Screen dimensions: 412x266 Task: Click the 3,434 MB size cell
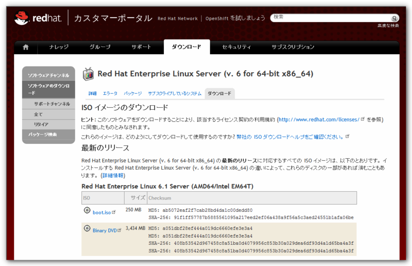pos(135,228)
